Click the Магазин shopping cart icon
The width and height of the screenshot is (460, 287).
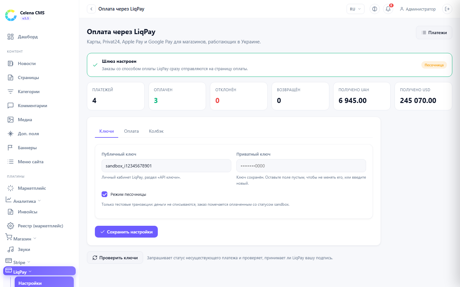pos(9,237)
